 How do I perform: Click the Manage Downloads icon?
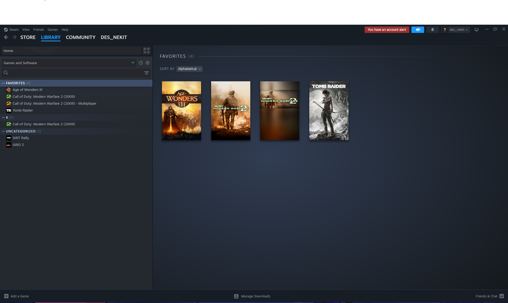pos(236,296)
